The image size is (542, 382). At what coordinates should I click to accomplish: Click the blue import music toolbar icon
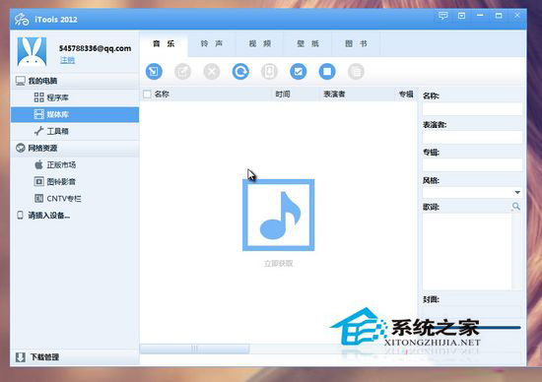(x=154, y=72)
